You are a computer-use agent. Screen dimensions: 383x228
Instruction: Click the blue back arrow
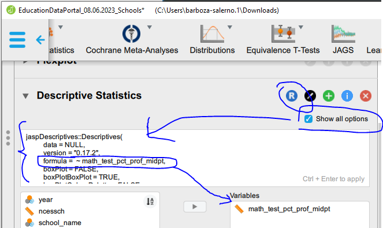(40, 40)
